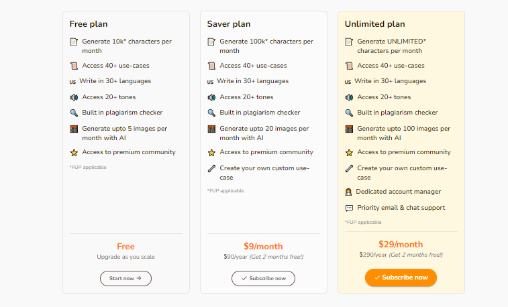Click the Unlimited plan heading

click(374, 24)
